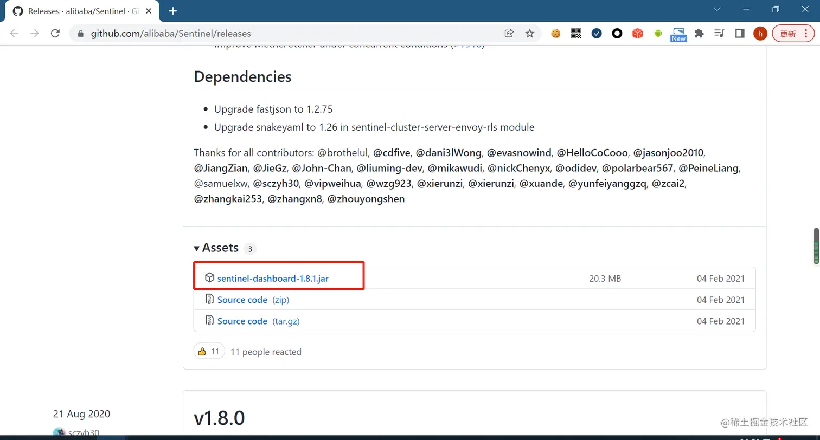820x440 pixels.
Task: Open the @zhangkai253 contributor profile
Action: (x=228, y=198)
